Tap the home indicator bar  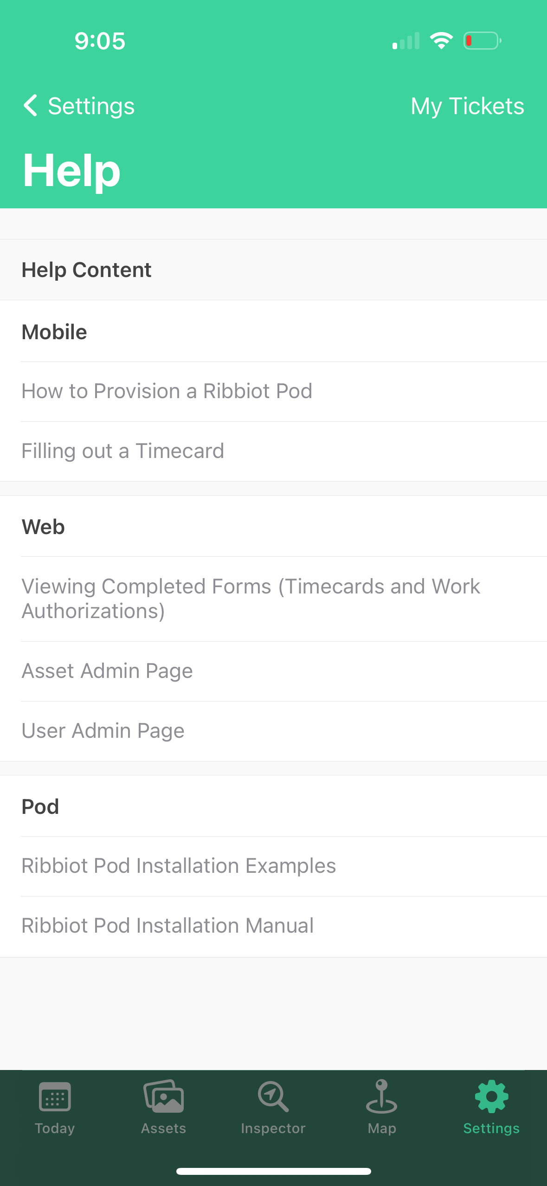tap(274, 1171)
